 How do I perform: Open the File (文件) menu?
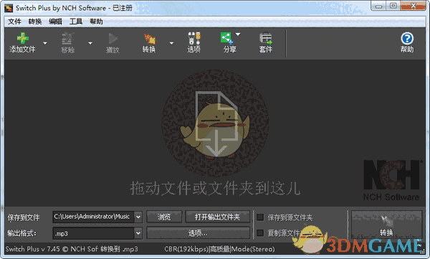pyautogui.click(x=14, y=22)
